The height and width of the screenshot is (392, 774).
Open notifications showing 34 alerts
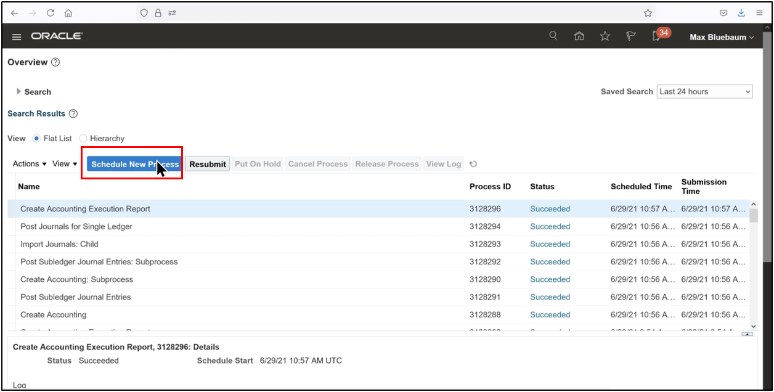coord(655,36)
